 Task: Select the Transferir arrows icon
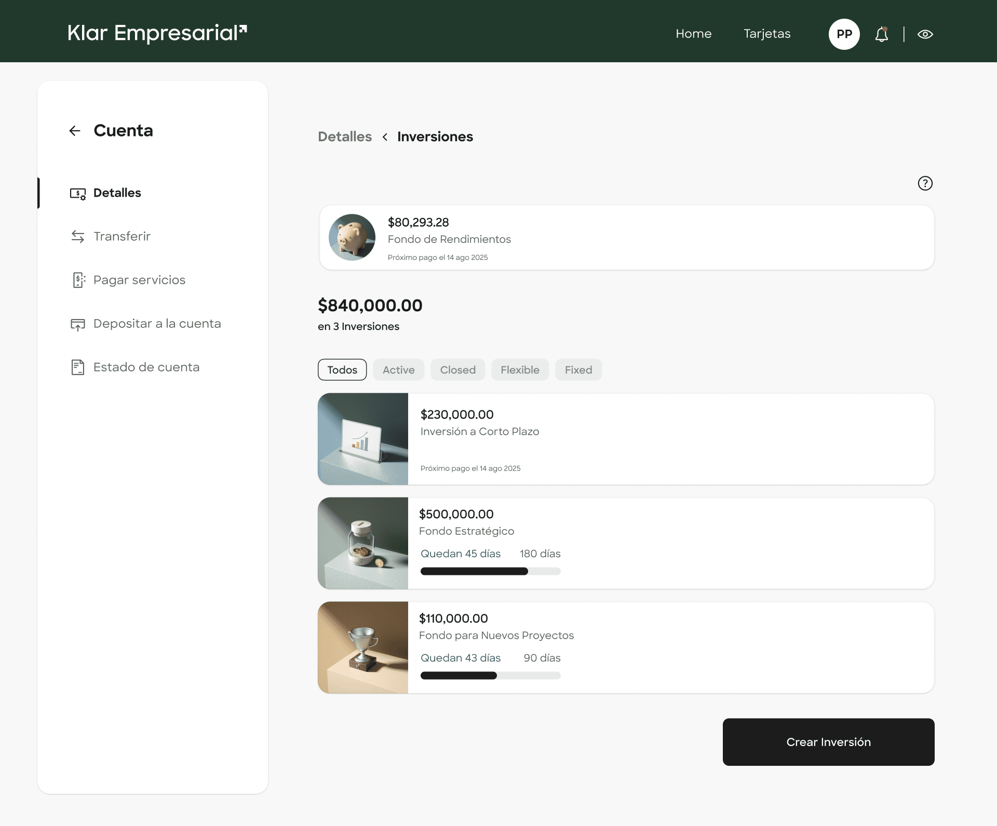tap(78, 236)
